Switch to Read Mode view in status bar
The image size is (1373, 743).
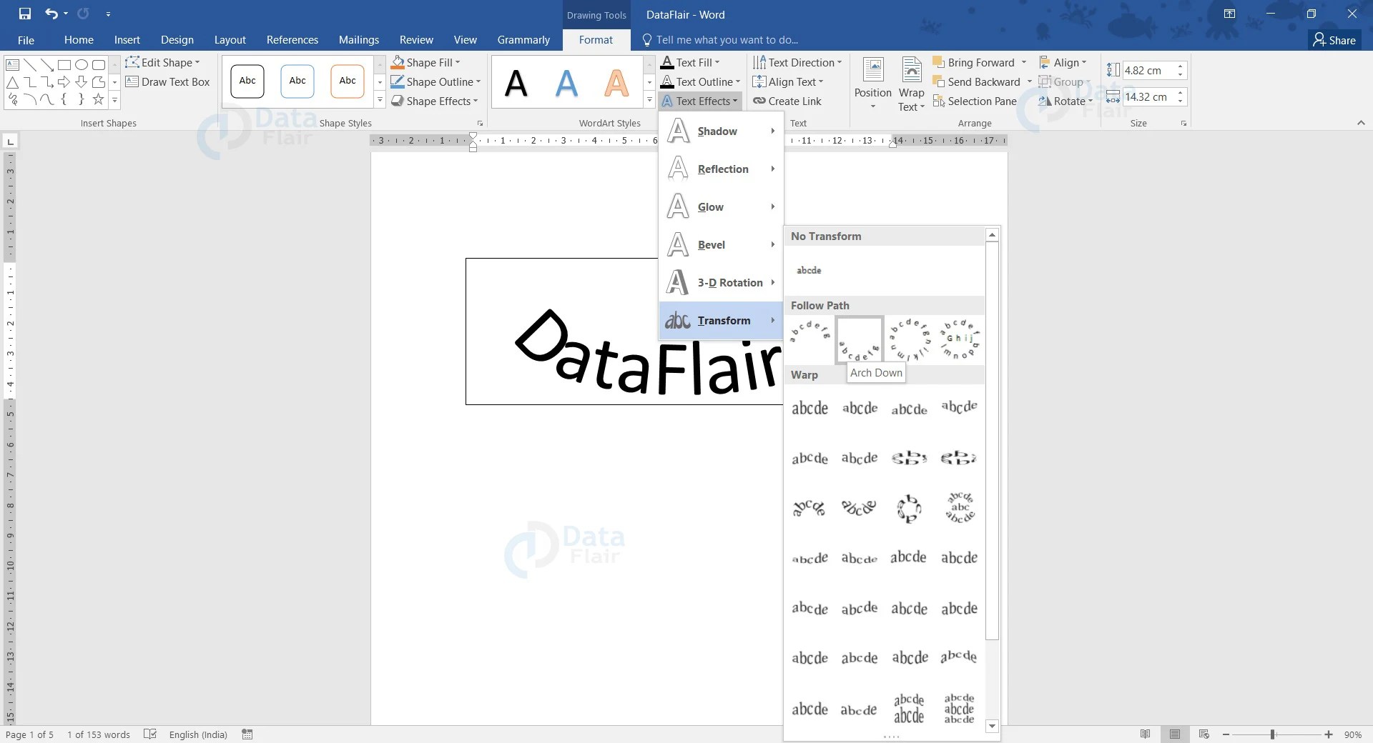(x=1145, y=734)
